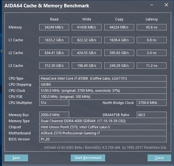Click the Memory Copy 44224 MB/s value
The width and height of the screenshot is (174, 166).
[x=119, y=27]
